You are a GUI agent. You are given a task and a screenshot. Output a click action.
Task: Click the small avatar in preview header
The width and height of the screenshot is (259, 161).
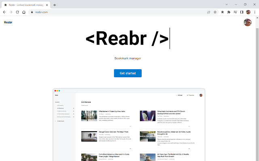click(x=201, y=95)
